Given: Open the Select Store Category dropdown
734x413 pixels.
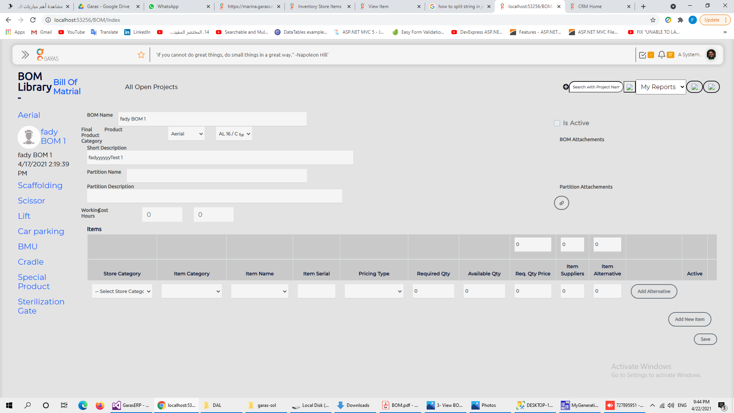Looking at the screenshot, I should pyautogui.click(x=122, y=291).
